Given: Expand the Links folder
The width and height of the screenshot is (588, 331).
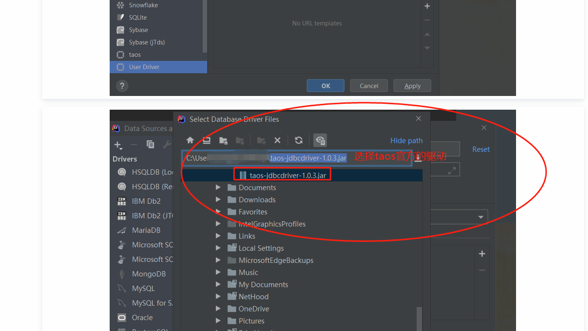Looking at the screenshot, I should pos(218,236).
